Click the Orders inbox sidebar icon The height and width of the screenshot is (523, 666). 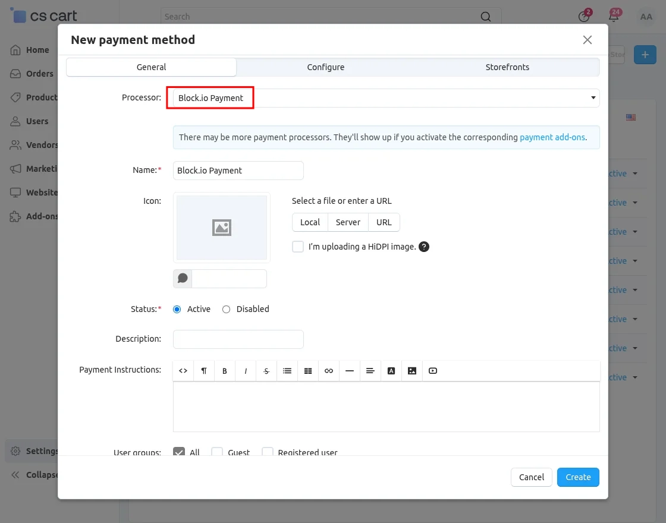coord(15,74)
